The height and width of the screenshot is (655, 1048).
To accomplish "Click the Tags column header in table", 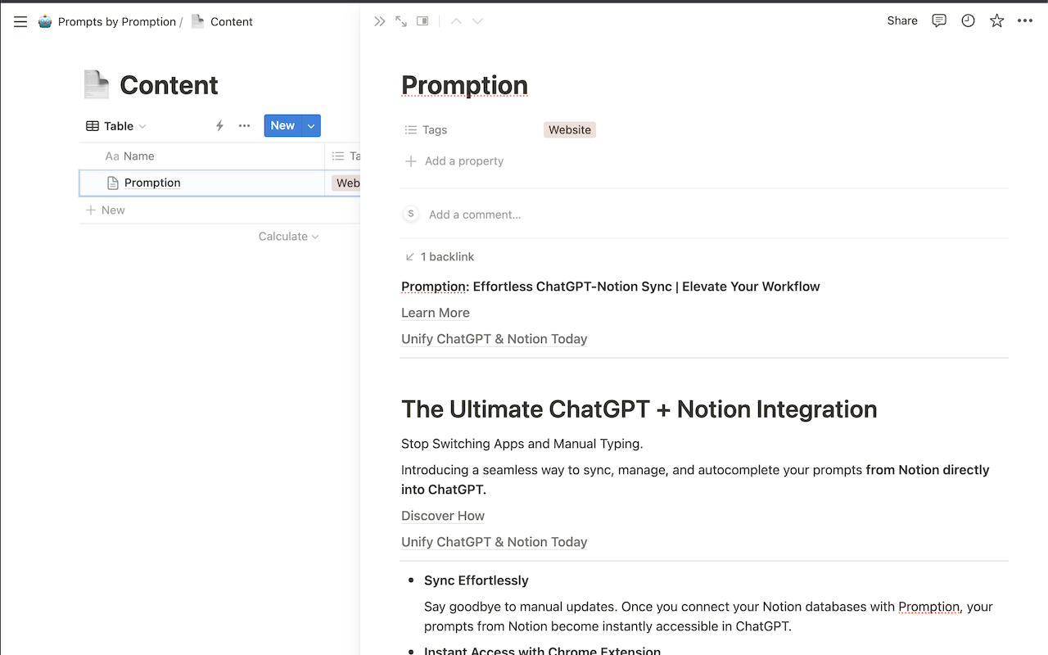I will coord(346,156).
